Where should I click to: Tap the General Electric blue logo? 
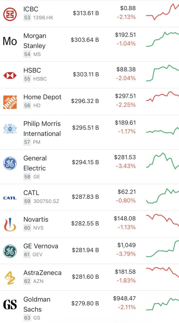pos(10,163)
